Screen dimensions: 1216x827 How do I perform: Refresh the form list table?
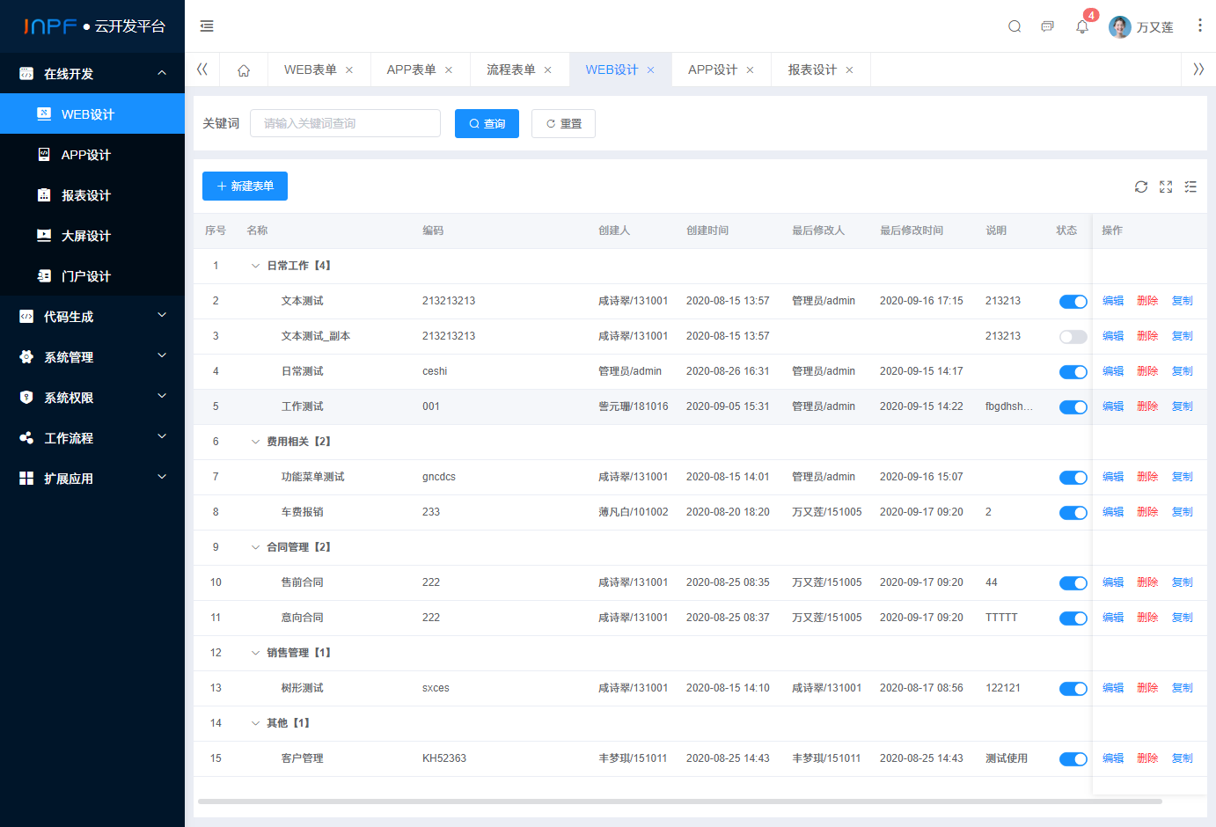tap(1141, 187)
